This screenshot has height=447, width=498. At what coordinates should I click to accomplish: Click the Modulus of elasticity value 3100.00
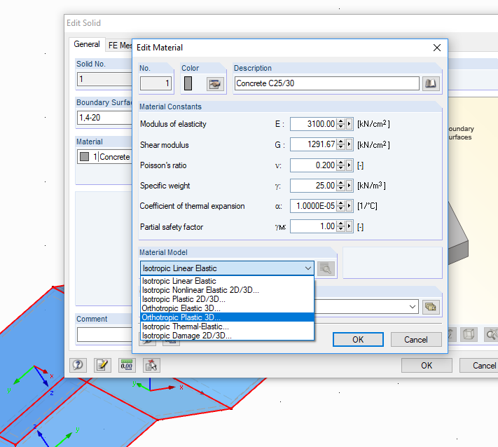click(x=313, y=124)
